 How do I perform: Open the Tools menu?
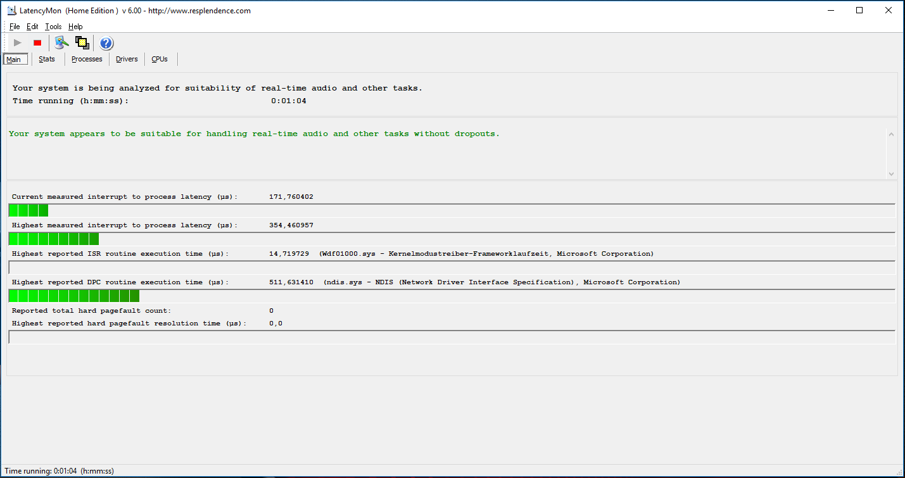tap(53, 27)
